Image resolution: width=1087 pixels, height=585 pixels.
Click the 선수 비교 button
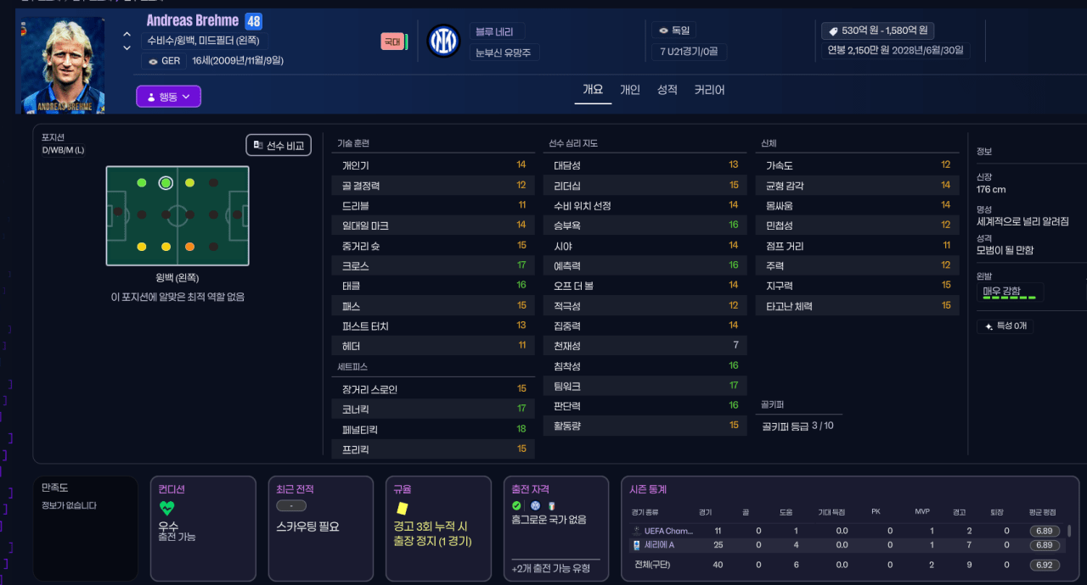(279, 145)
